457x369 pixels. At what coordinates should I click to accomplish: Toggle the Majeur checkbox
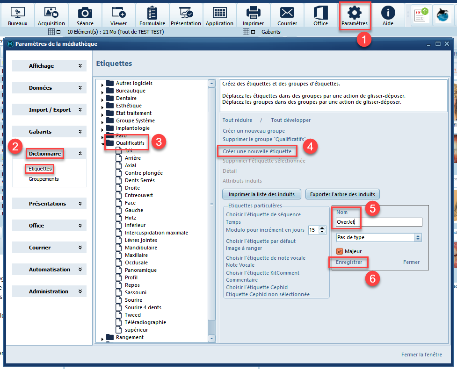click(x=340, y=251)
